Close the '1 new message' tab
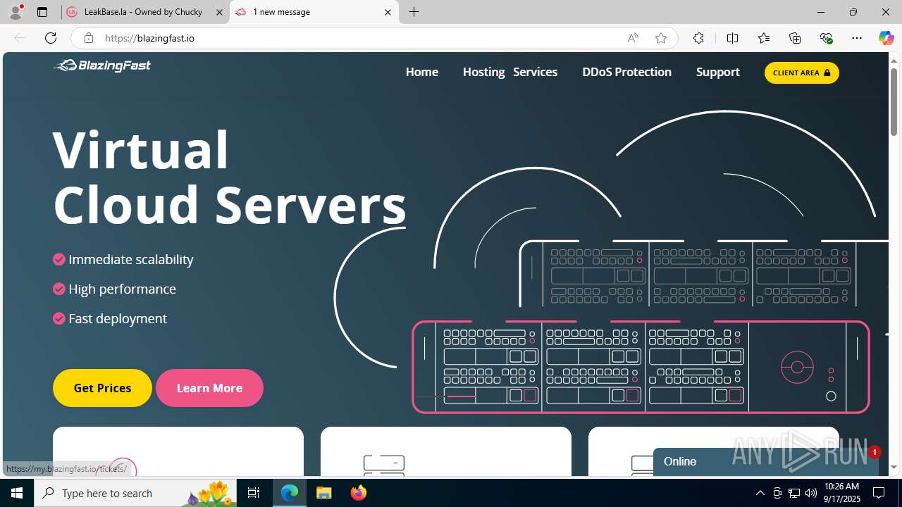The image size is (902, 507). coord(388,12)
